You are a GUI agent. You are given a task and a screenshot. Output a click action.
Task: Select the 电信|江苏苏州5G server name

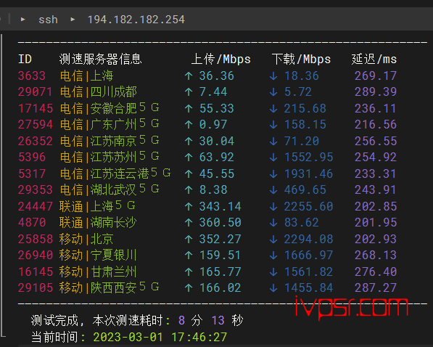tap(110, 157)
